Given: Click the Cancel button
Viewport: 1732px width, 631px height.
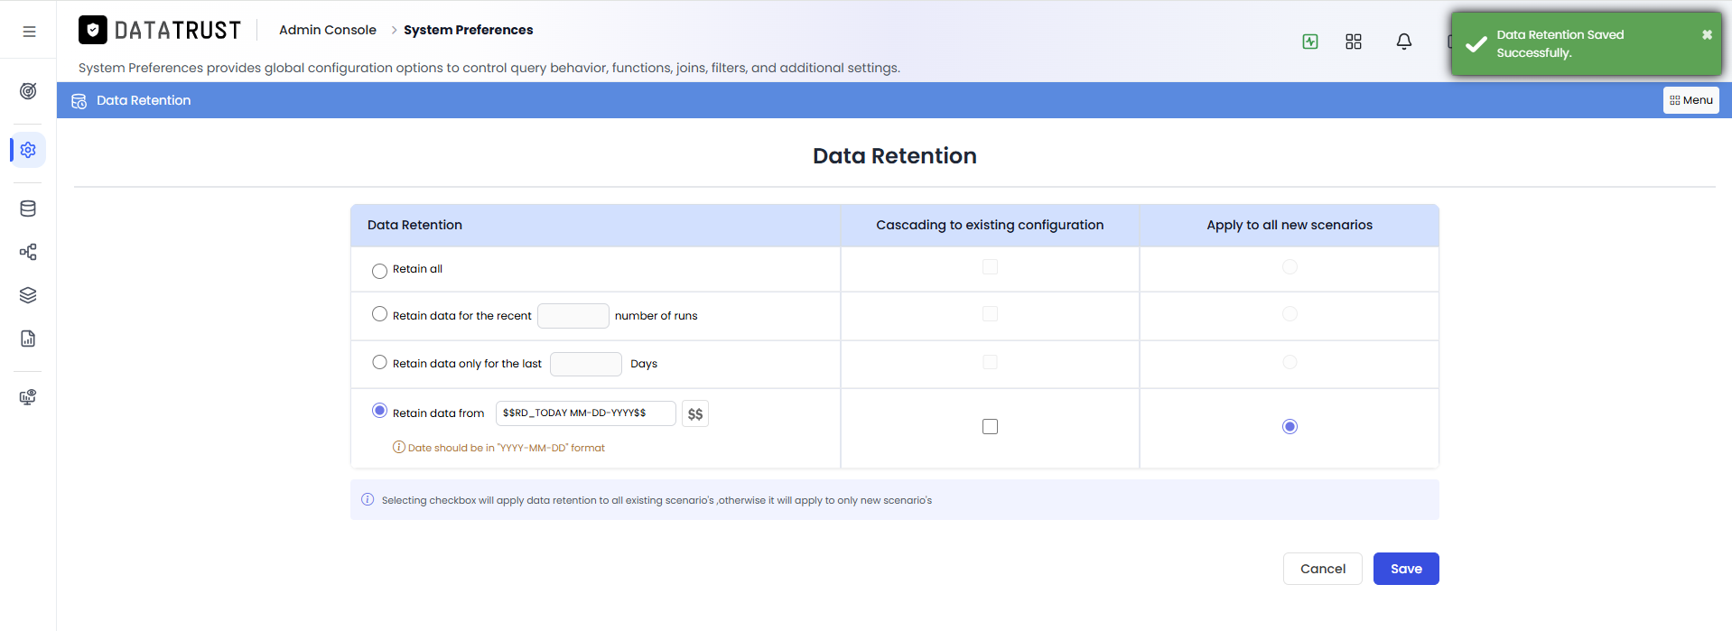Looking at the screenshot, I should point(1323,569).
